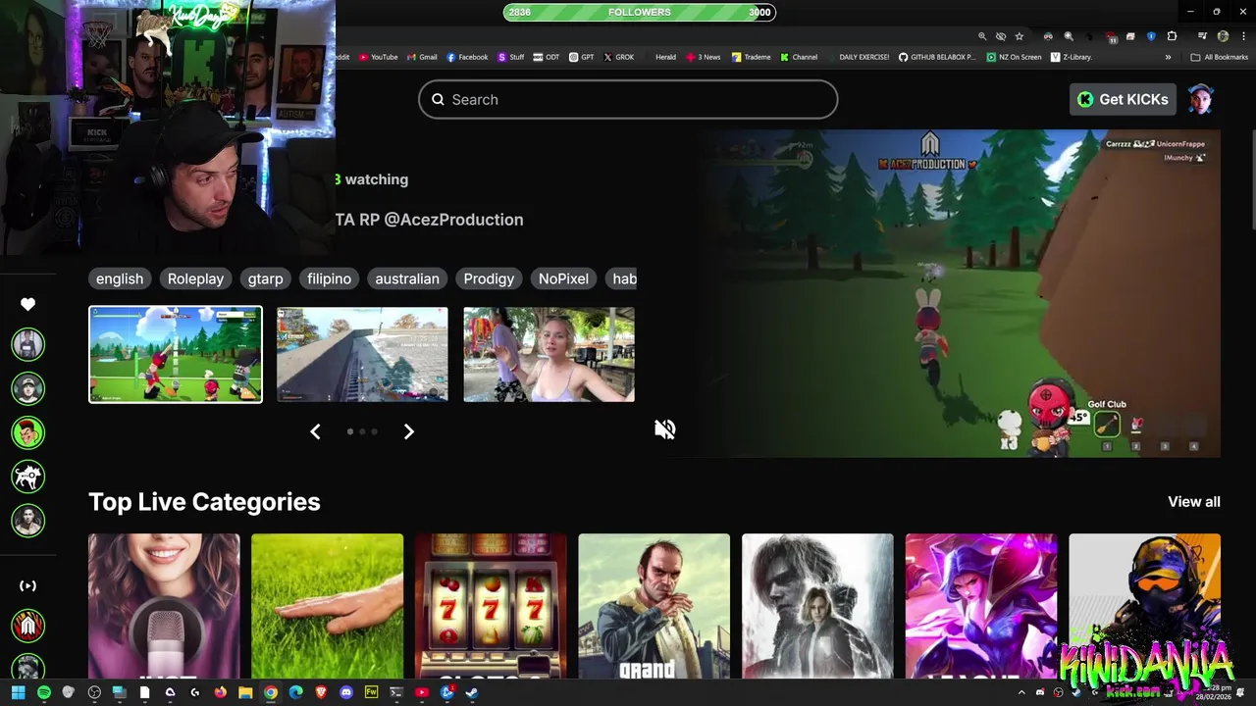Click the followers goal progress bar

point(639,12)
